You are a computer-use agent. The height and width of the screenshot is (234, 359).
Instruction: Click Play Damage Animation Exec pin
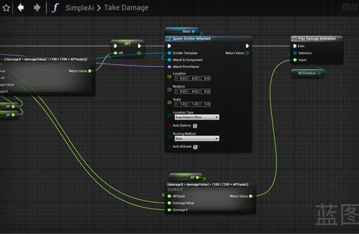(295, 46)
